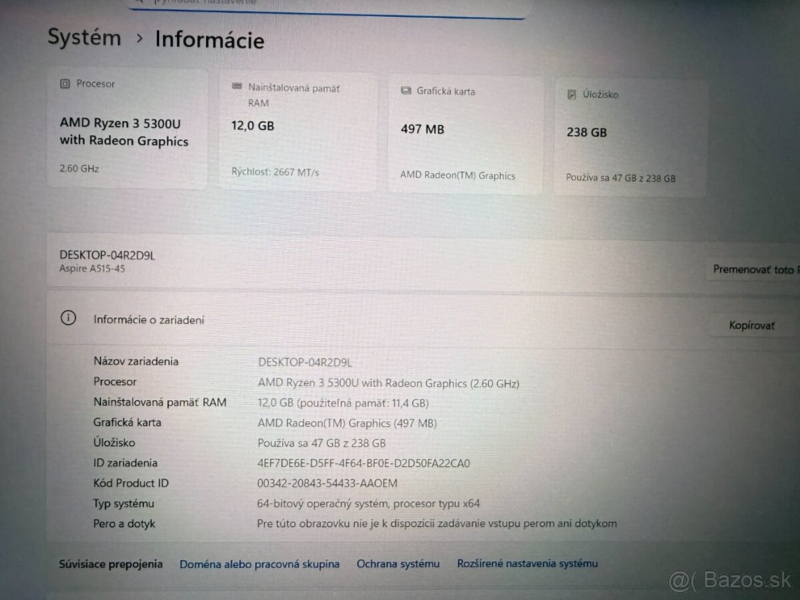Viewport: 800px width, 600px height.
Task: Click the info circle icon beside Informácie o zariadení
Action: click(69, 318)
